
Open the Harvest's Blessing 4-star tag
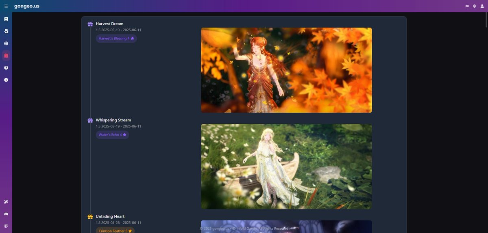click(116, 39)
